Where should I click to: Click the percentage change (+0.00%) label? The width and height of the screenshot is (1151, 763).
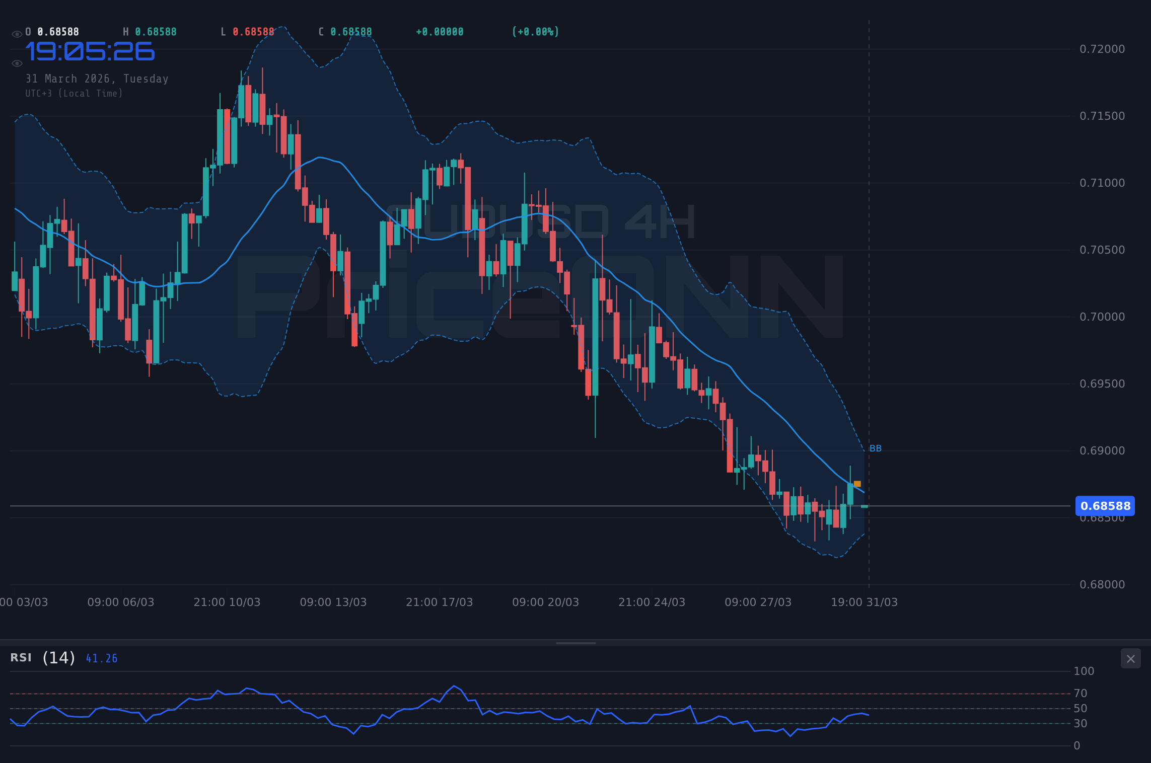tap(535, 31)
